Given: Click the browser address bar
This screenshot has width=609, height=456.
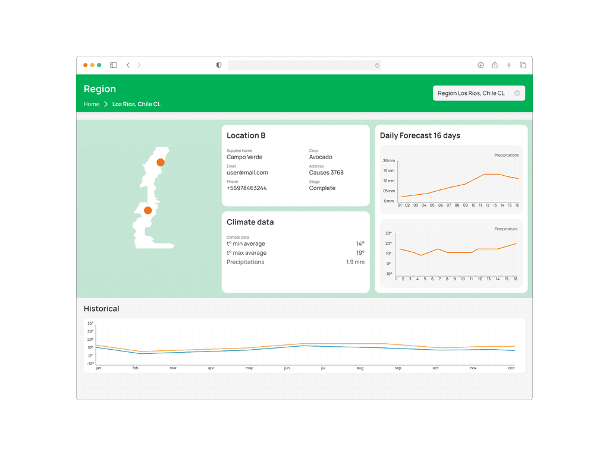Looking at the screenshot, I should pos(304,65).
